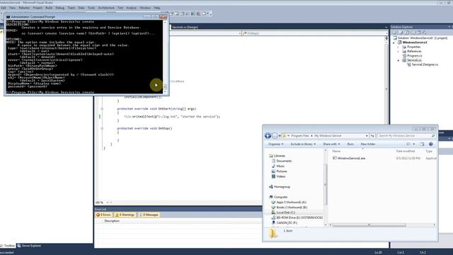Viewport: 453px width, 255px height.
Task: Open the Tools menu in Visual Studio
Action: (x=91, y=8)
